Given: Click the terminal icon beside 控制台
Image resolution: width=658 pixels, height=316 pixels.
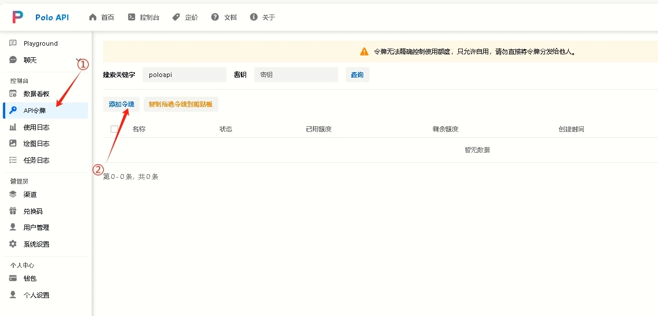Looking at the screenshot, I should (x=131, y=17).
